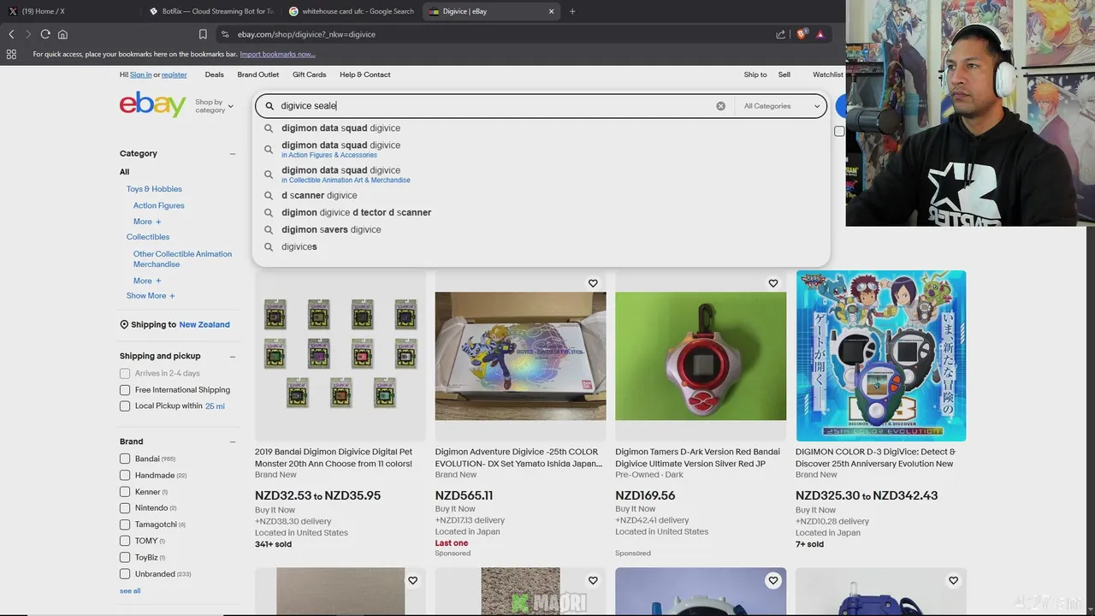Tick Local Pickup within checkbox
This screenshot has height=616, width=1095.
pos(125,406)
